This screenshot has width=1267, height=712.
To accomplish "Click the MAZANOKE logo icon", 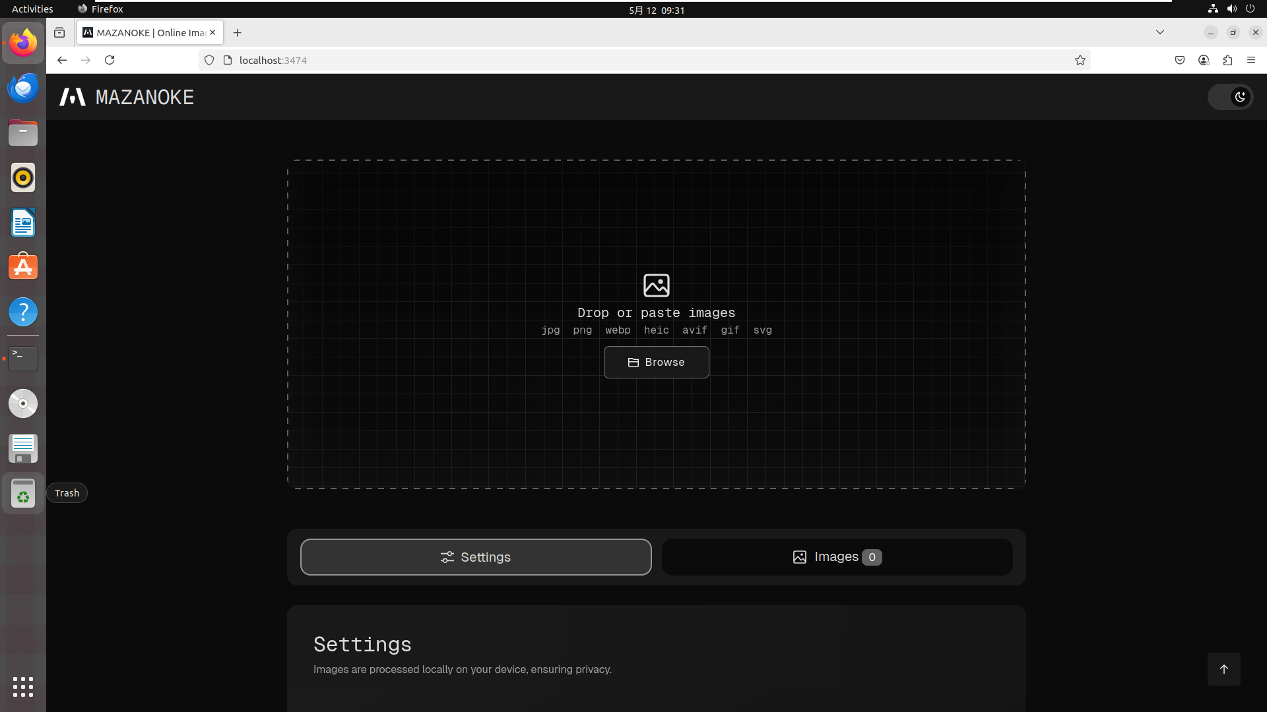I will (x=73, y=97).
